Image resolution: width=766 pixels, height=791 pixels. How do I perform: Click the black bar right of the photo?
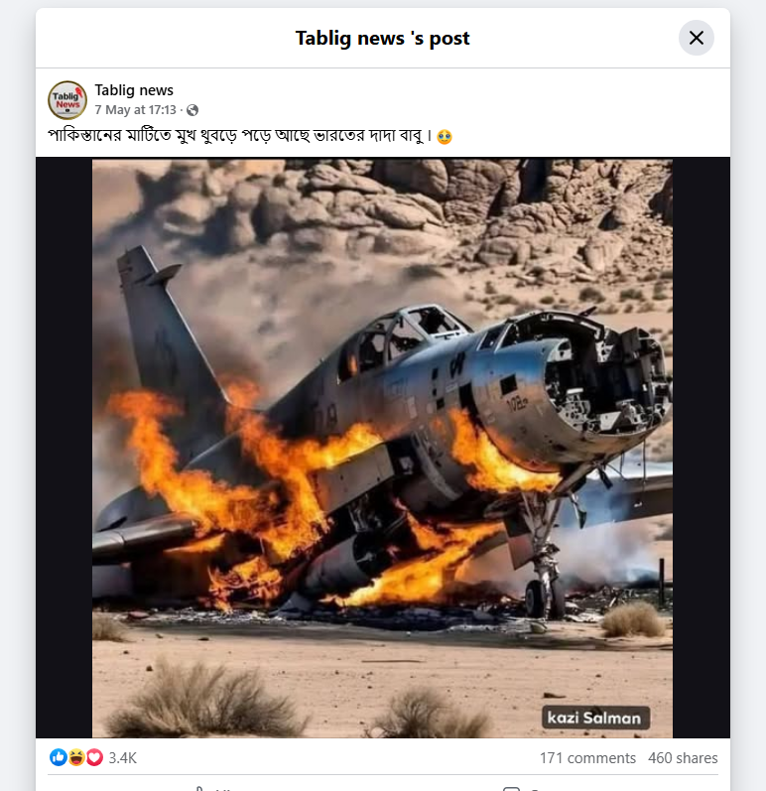tap(702, 448)
